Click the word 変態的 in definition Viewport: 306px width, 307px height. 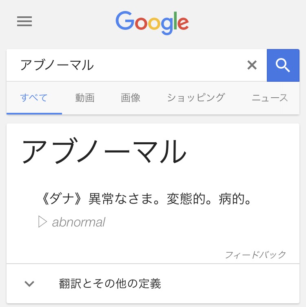click(187, 199)
